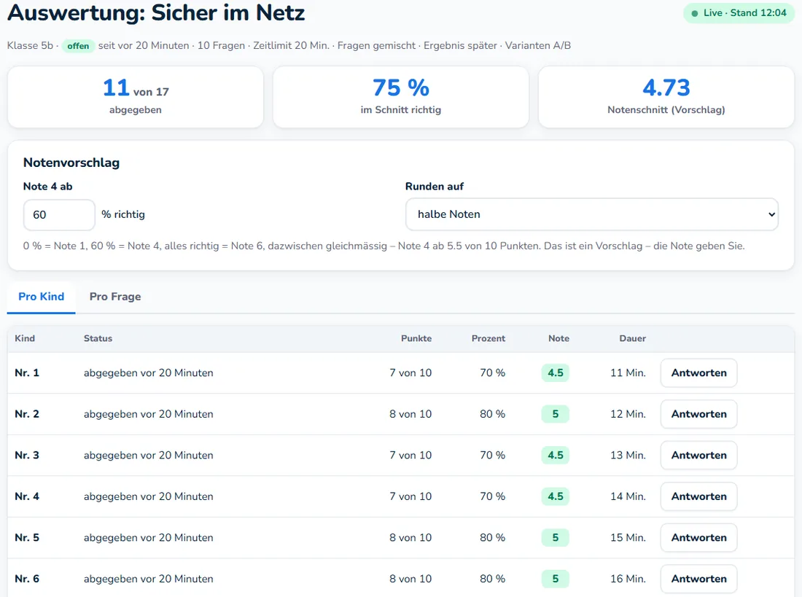802x597 pixels.
Task: Click Antworten for Nr. 5
Action: pos(698,538)
